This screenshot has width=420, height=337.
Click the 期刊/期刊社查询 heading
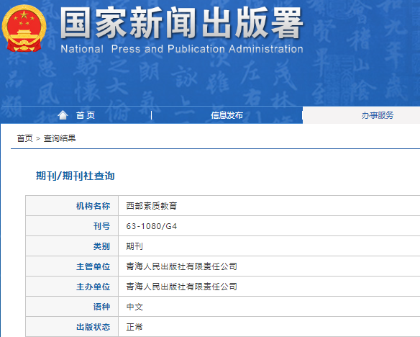coord(76,176)
